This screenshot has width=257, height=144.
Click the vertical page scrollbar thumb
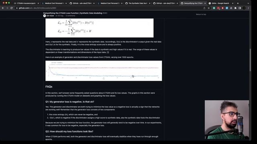tap(250, 60)
